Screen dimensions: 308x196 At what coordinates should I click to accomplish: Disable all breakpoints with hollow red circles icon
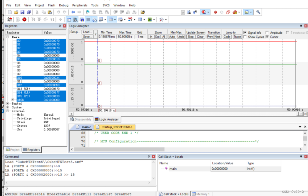pyautogui.click(x=228, y=12)
